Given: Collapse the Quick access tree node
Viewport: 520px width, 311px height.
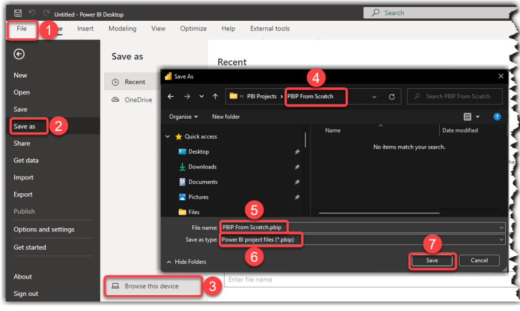Looking at the screenshot, I should 168,136.
